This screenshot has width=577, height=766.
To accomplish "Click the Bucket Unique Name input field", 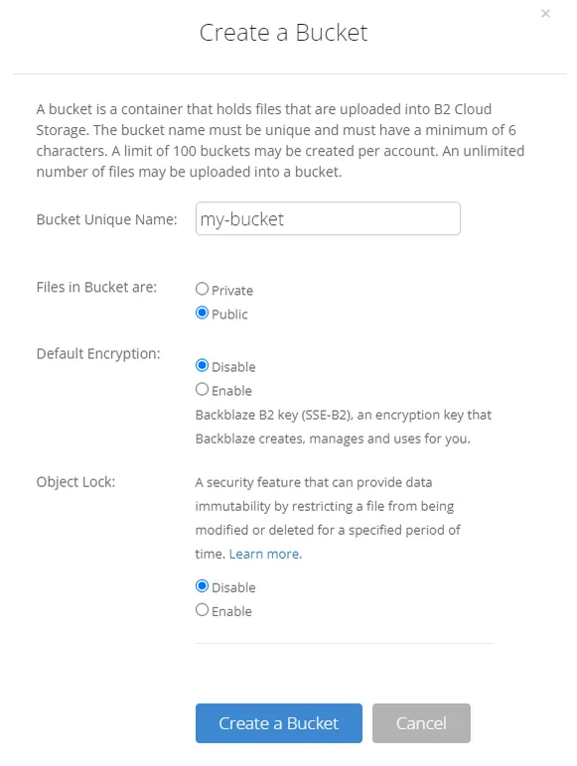I will (x=328, y=218).
